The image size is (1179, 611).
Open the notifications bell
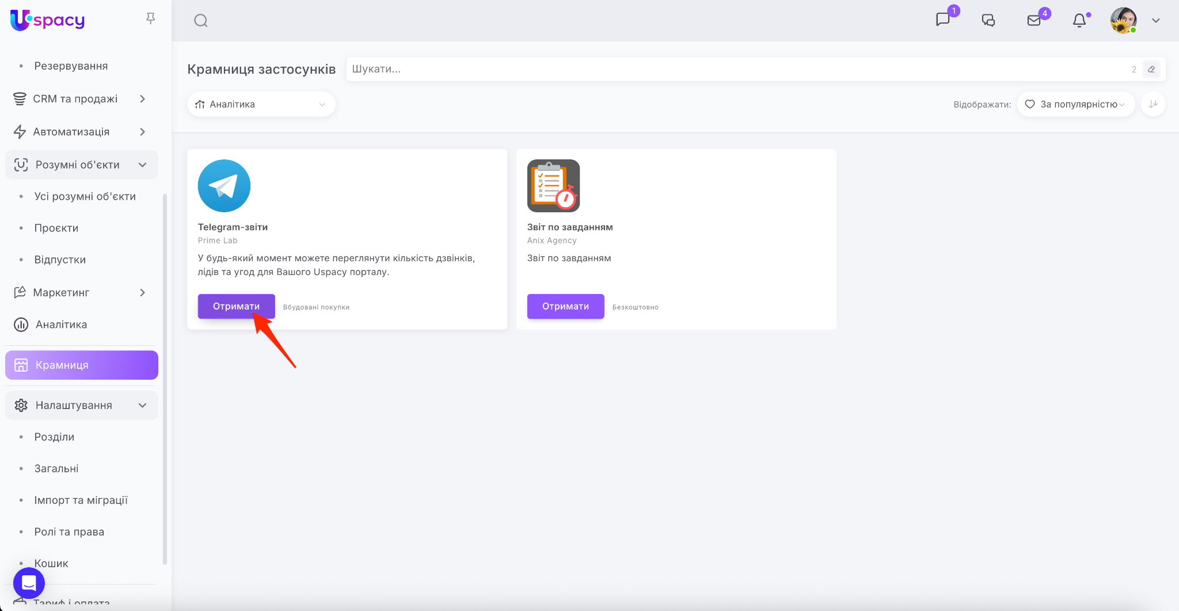1079,21
